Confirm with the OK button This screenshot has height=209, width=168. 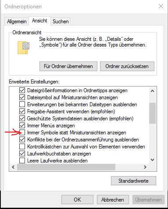[x=77, y=200]
